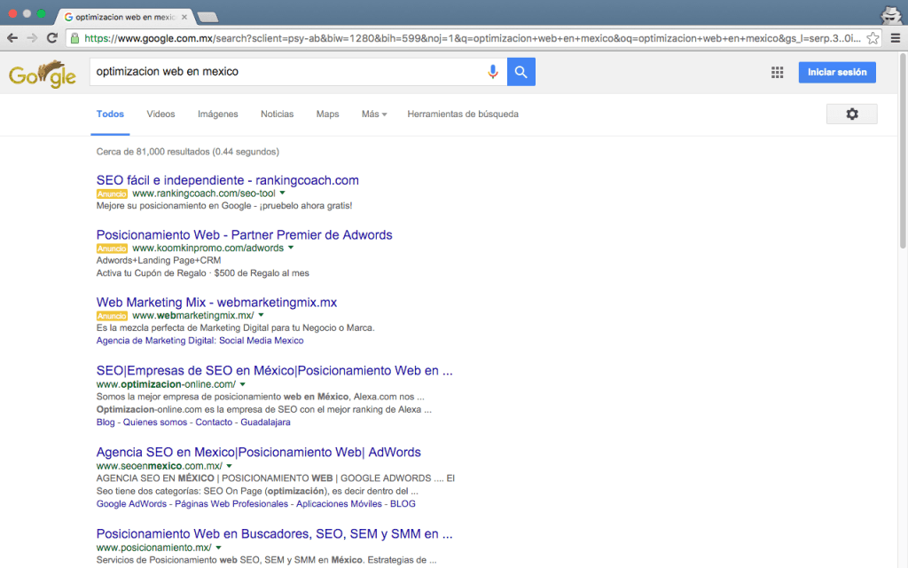The height and width of the screenshot is (568, 908).
Task: Open Aplicaciones Móviles sitelink
Action: (x=339, y=504)
